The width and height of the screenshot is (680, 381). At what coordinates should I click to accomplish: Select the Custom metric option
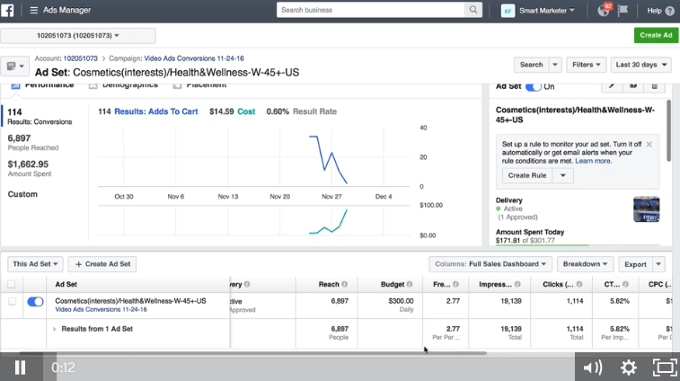click(x=22, y=194)
